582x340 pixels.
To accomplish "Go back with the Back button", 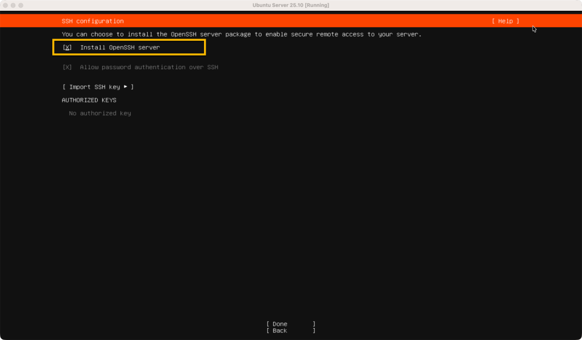I will [x=290, y=330].
